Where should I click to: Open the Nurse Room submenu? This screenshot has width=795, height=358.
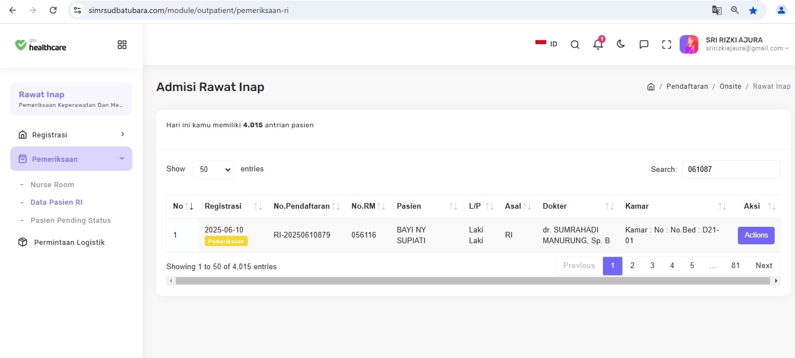pos(52,184)
